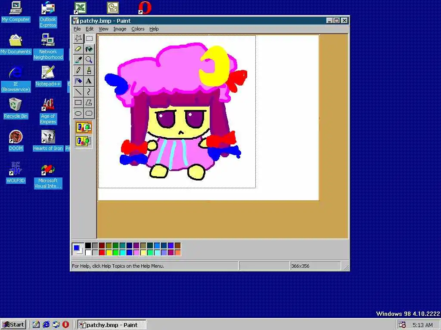Screen dimensions: 441x330
Task: Select the Age of Empires desktop icon
Action: tap(48, 111)
